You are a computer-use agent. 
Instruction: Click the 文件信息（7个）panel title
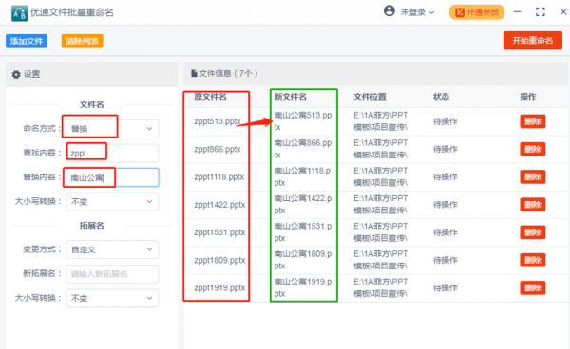coord(228,73)
